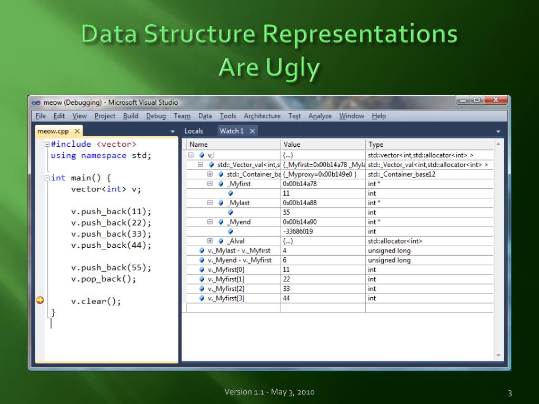This screenshot has width=539, height=404.
Task: Collapse the _Myfirst node
Action: (210, 184)
